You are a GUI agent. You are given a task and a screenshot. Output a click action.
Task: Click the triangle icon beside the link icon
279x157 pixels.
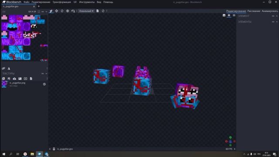pyautogui.click(x=9, y=68)
